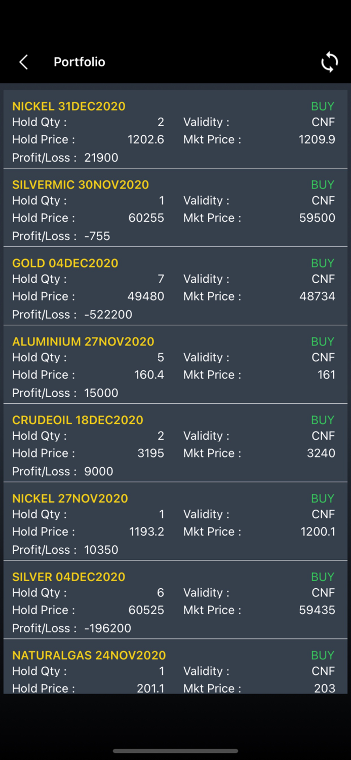Tap Hold Qty of GOLD 04DEC2020

coord(161,279)
